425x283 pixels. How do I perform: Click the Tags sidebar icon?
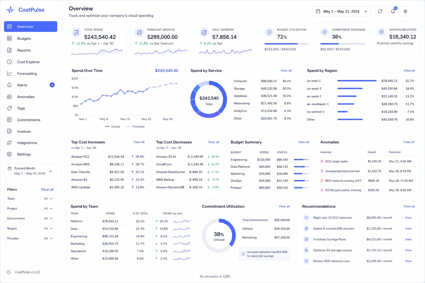(x=9, y=108)
